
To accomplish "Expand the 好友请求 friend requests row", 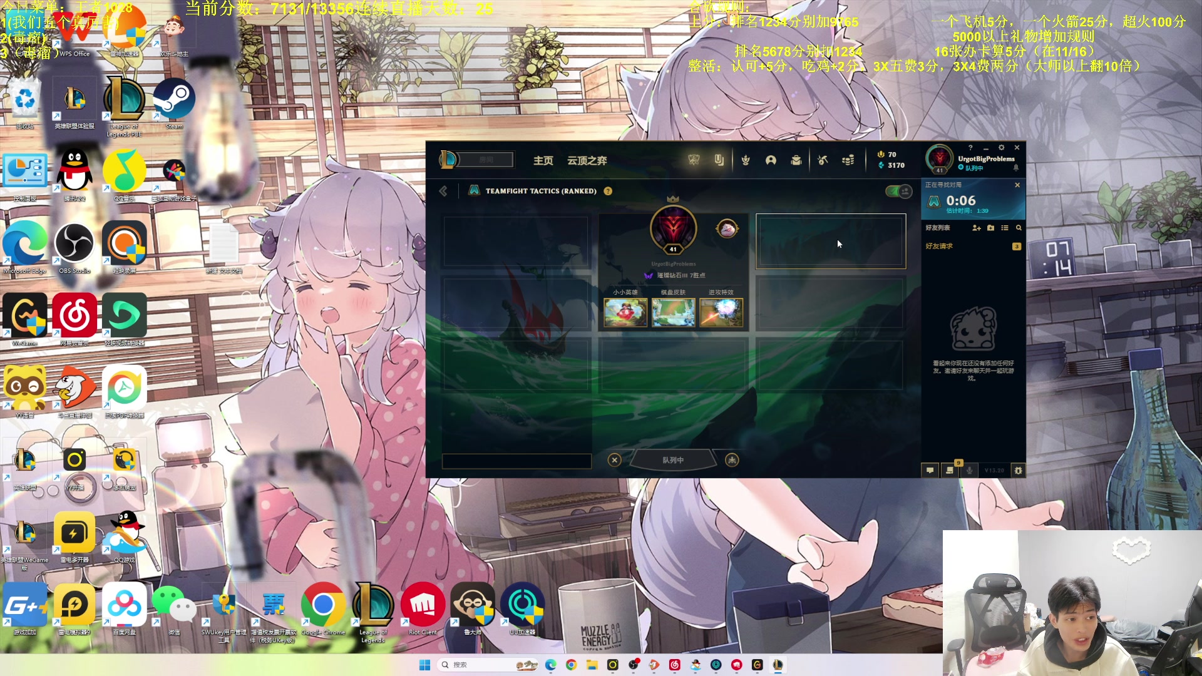I will (x=973, y=246).
